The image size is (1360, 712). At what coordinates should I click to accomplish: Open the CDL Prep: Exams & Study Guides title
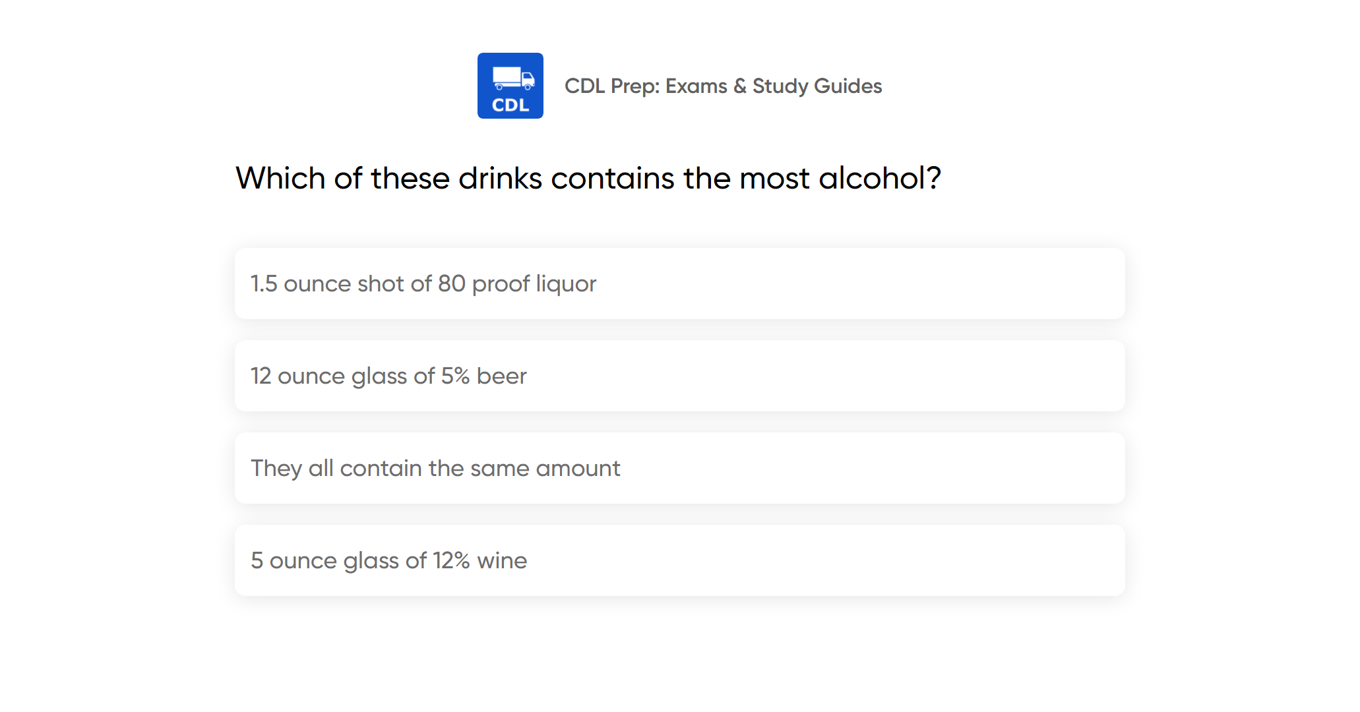point(723,86)
